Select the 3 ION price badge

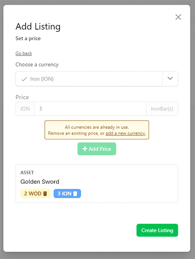click(x=67, y=193)
